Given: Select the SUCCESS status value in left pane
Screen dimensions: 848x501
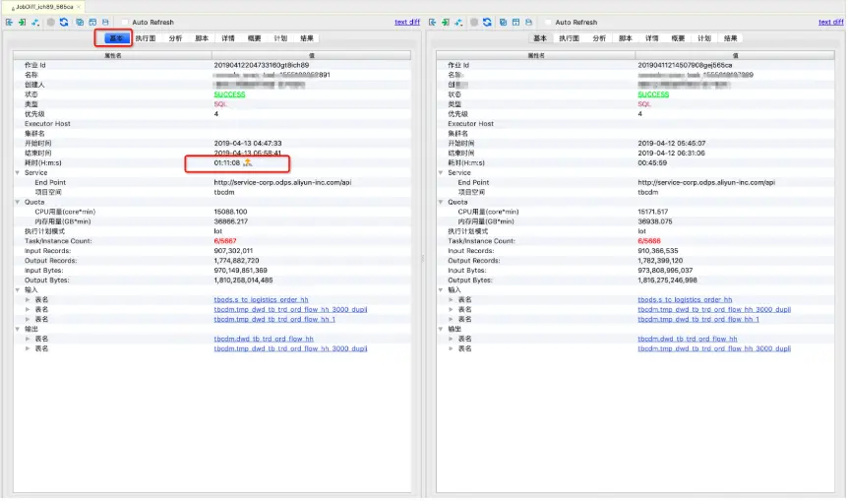Looking at the screenshot, I should pyautogui.click(x=229, y=94).
